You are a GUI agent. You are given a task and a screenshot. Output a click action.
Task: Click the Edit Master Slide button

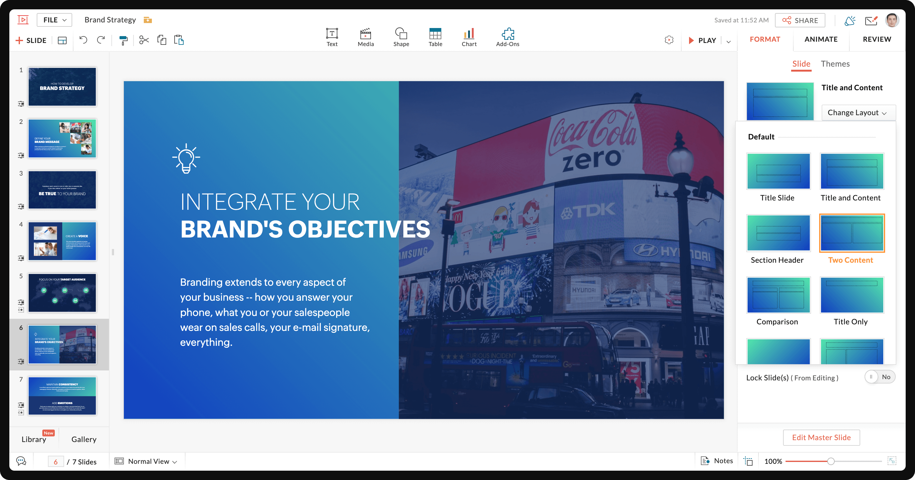[821, 437]
